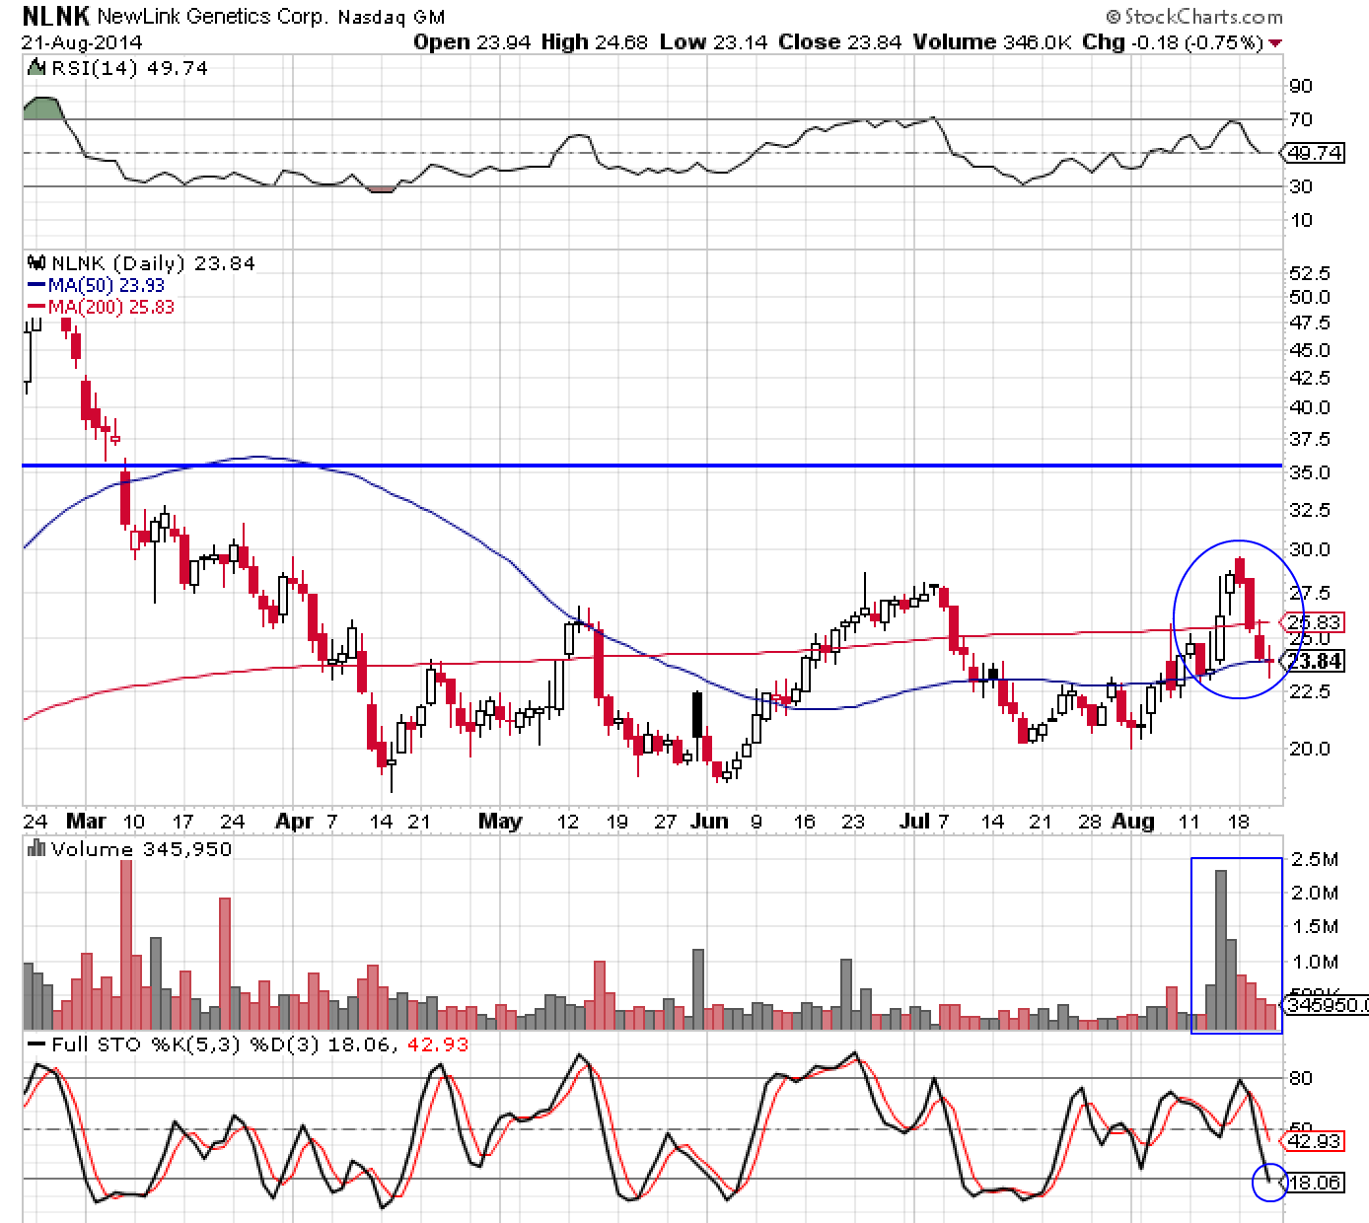Click the Jul label on date axis
The image size is (1369, 1223).
tap(915, 821)
